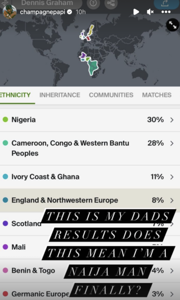Image resolution: width=180 pixels, height=300 pixels.
Task: Play the story using the play icon
Action: click(x=136, y=12)
